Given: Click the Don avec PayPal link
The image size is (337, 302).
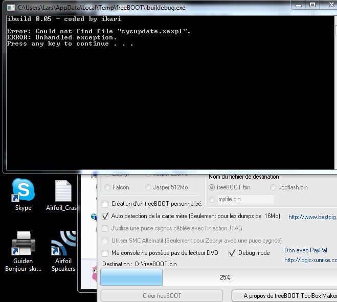Looking at the screenshot, I should point(306,250).
